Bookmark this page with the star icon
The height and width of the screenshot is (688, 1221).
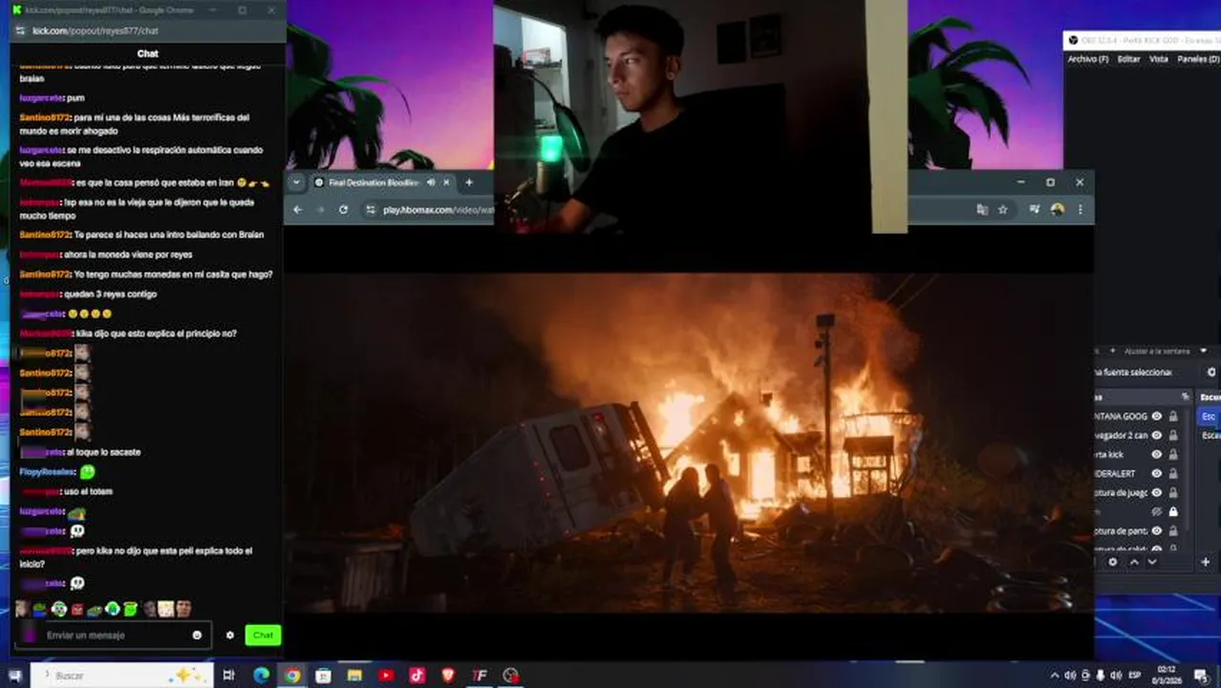pyautogui.click(x=1003, y=209)
